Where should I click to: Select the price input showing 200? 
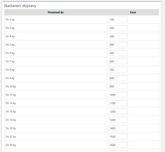(118, 28)
